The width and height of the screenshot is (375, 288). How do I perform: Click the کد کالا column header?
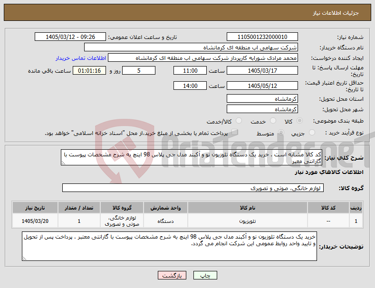(328, 208)
